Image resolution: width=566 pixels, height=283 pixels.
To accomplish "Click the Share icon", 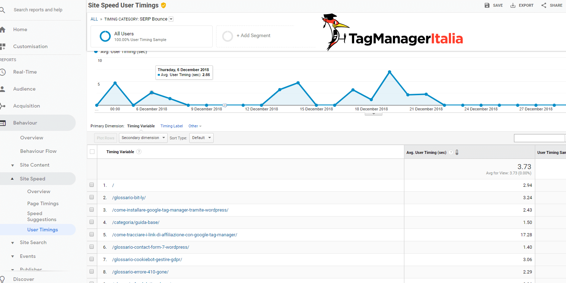I will pyautogui.click(x=544, y=5).
